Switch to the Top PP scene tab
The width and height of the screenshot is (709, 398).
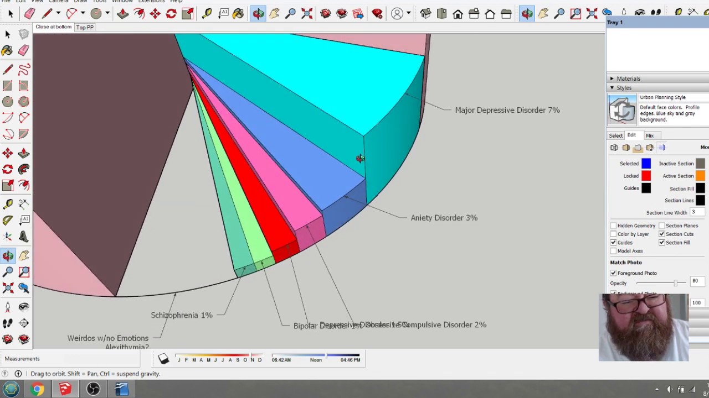click(85, 27)
